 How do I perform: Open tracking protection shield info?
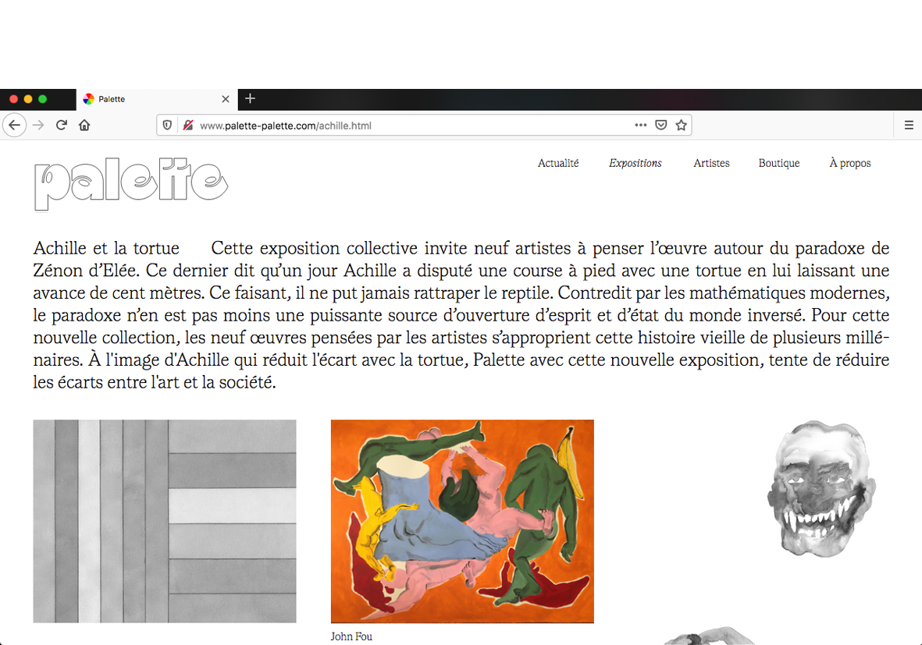pyautogui.click(x=168, y=125)
